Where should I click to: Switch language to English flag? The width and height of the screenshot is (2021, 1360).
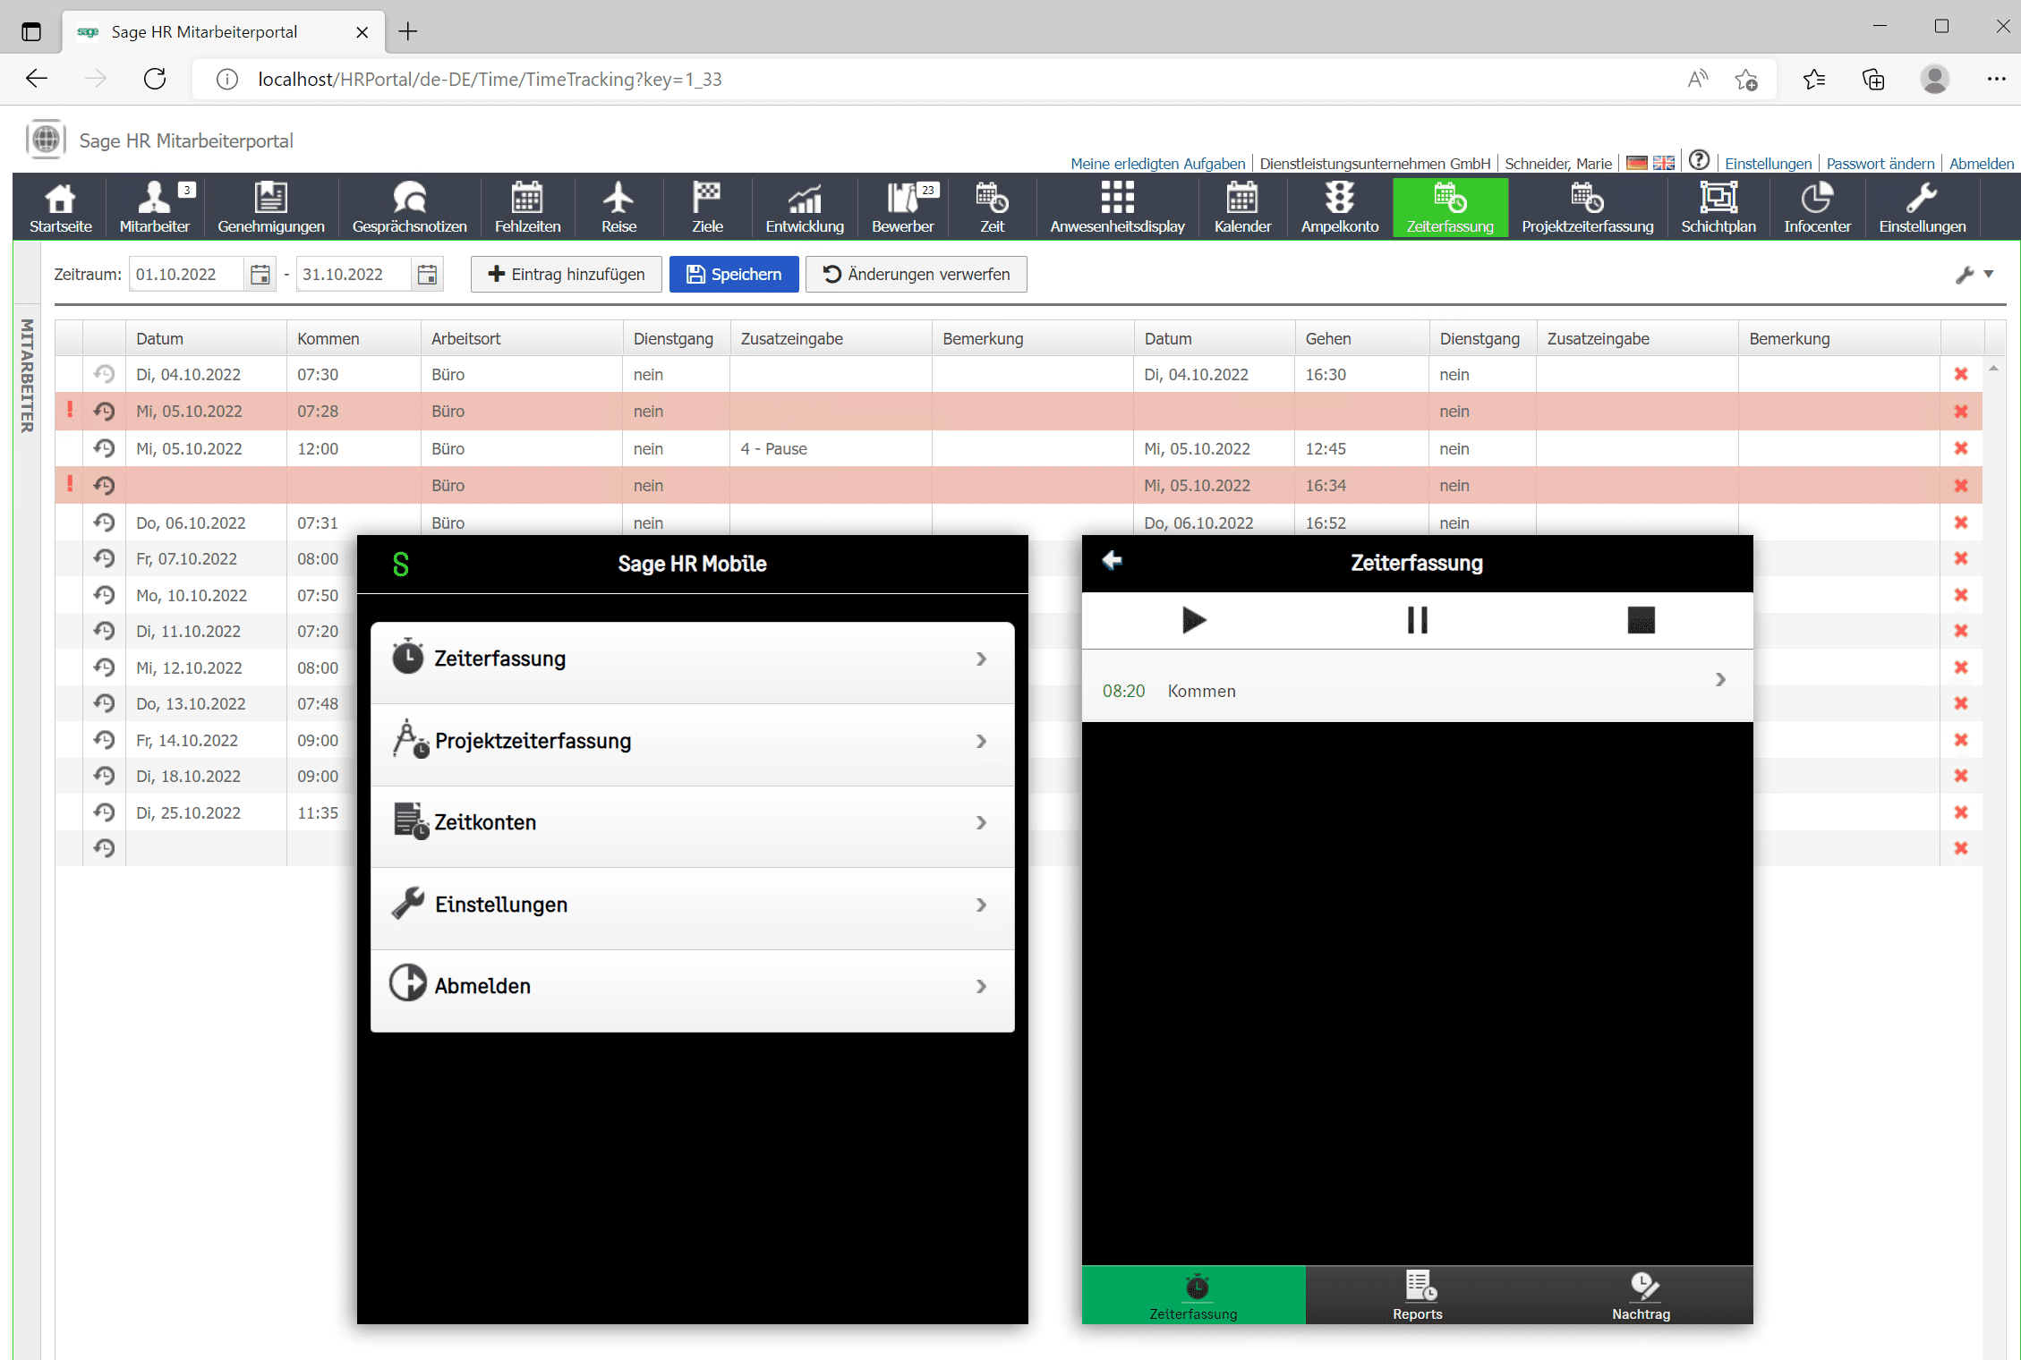1664,163
